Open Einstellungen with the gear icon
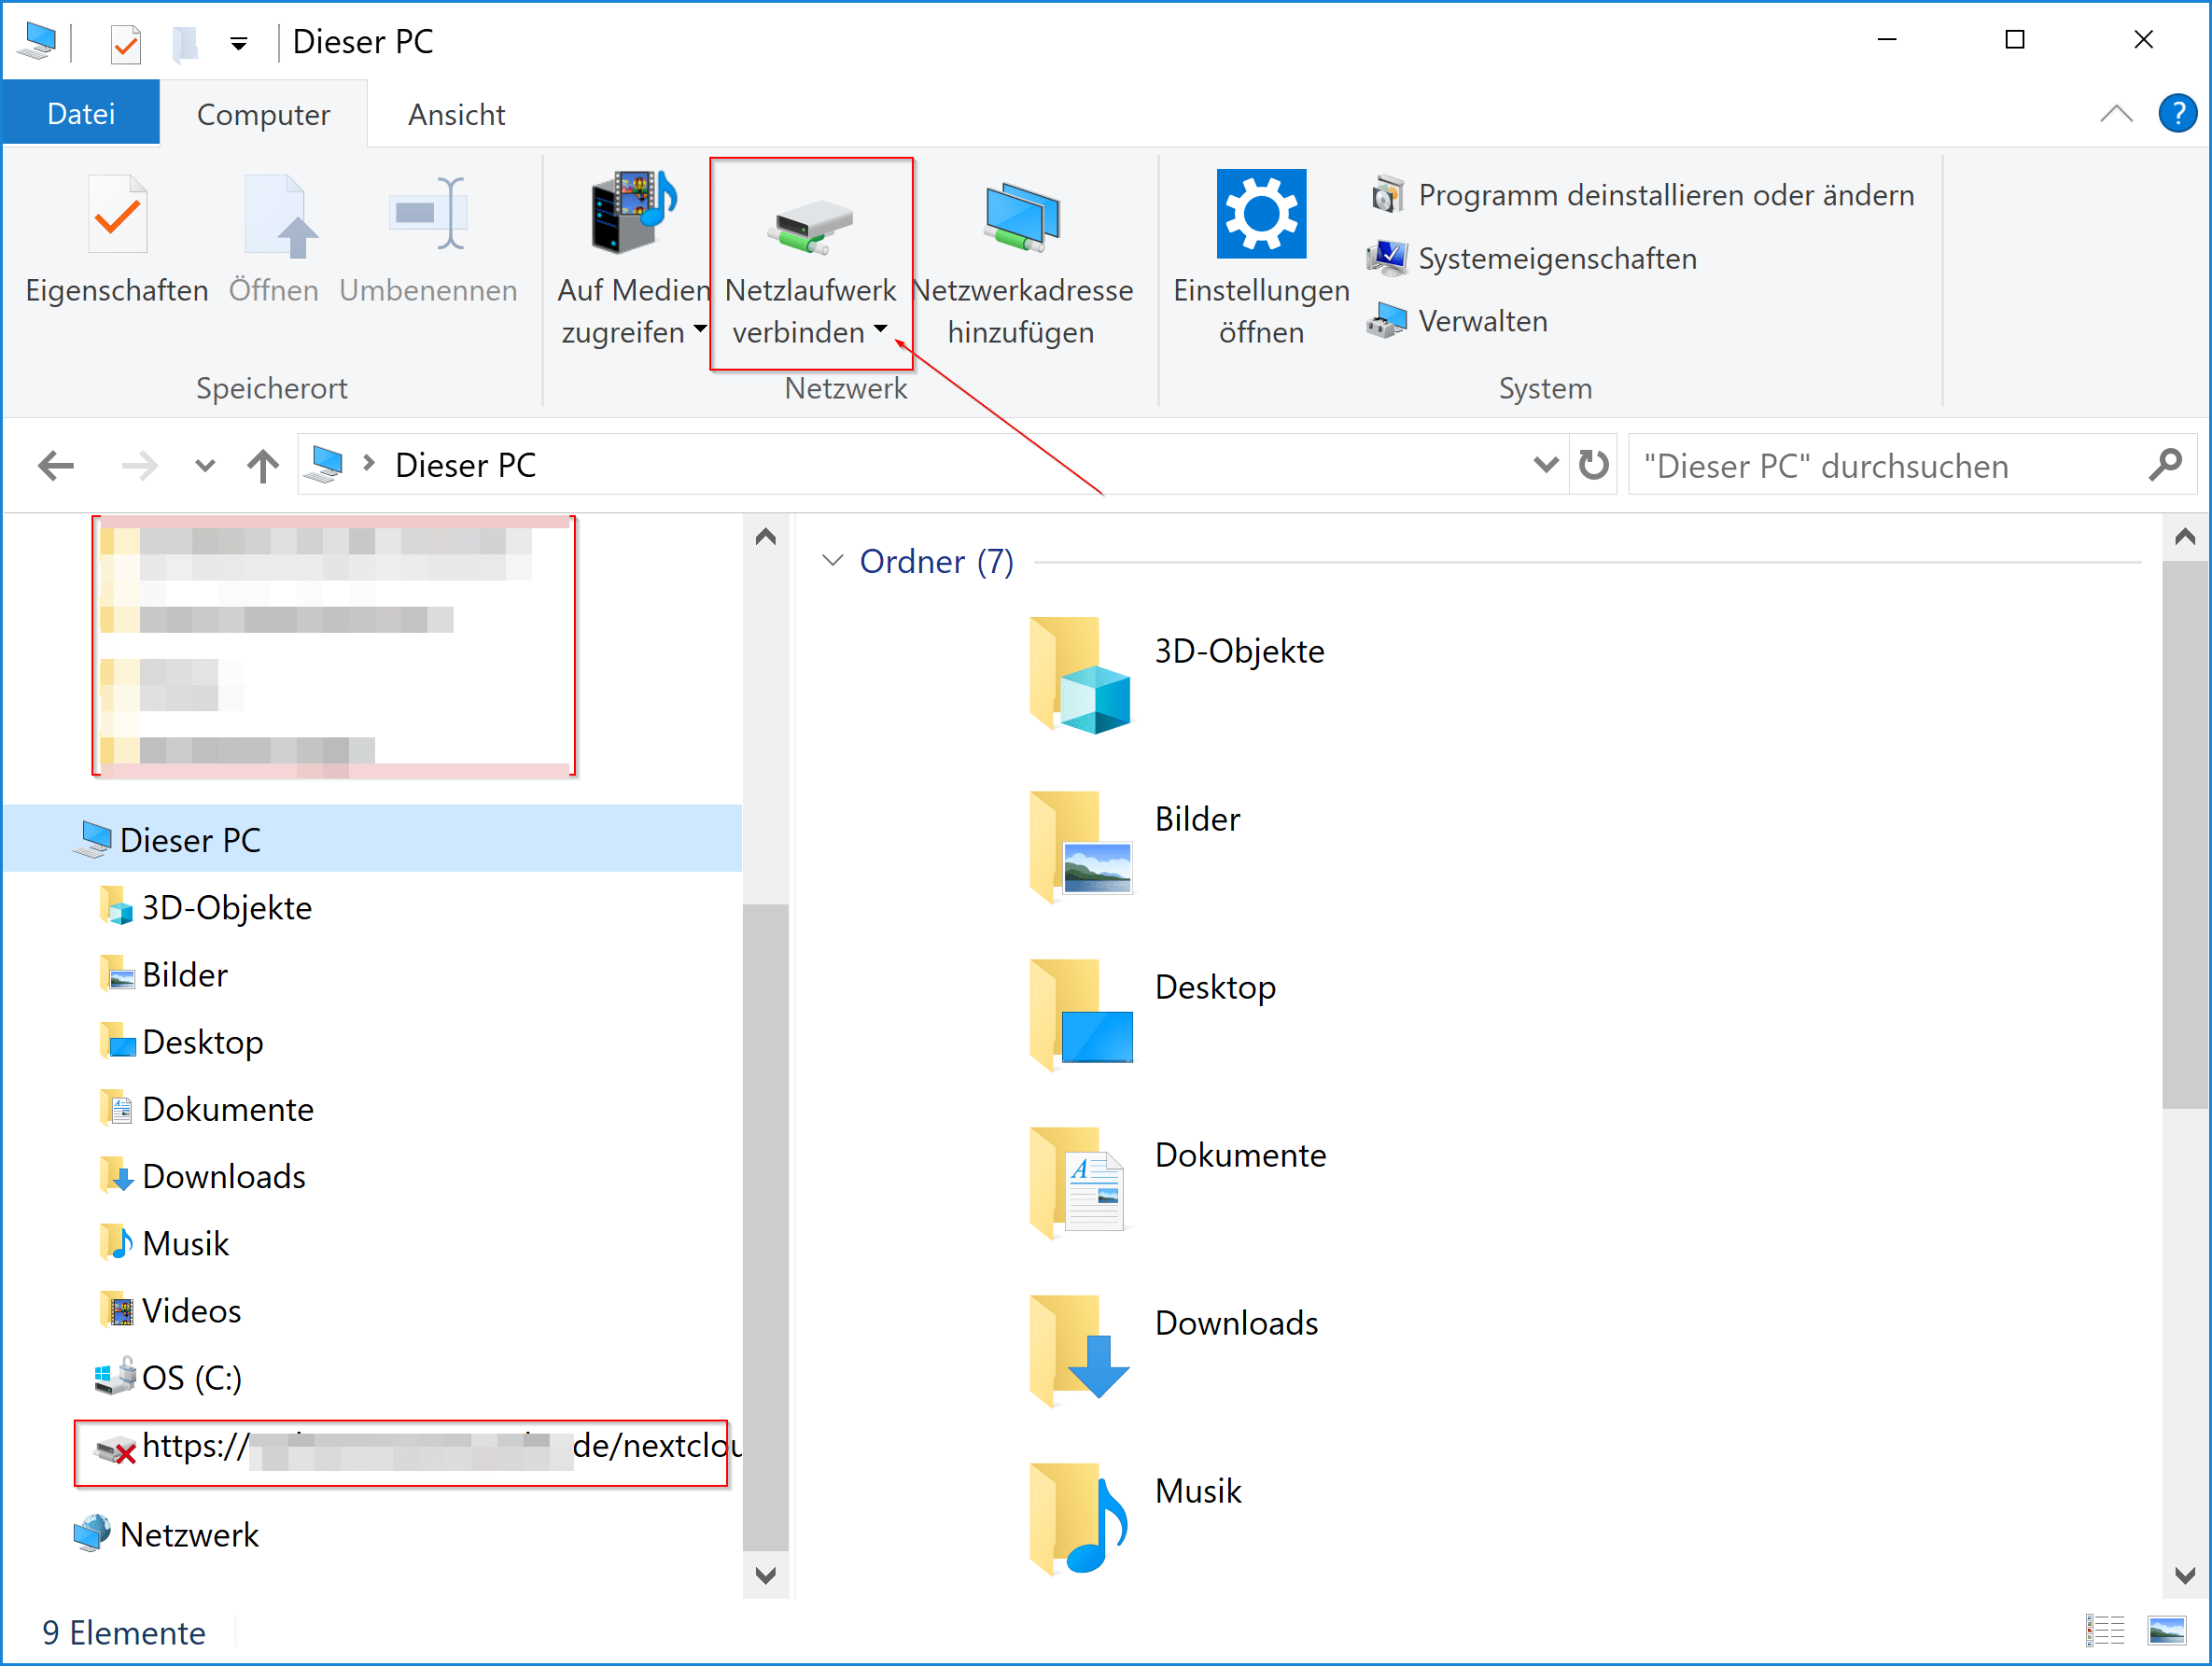The width and height of the screenshot is (2212, 1666). coord(1259,213)
